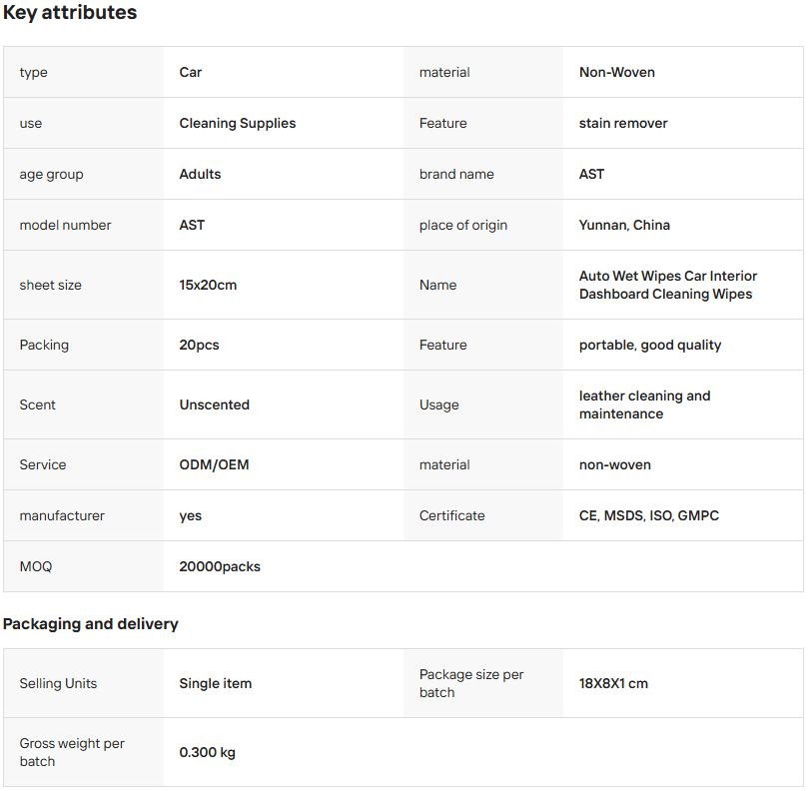Screen dimensions: 808x791
Task: Click the "Auto Wet Wipes Car Interior" name text
Action: 667,276
